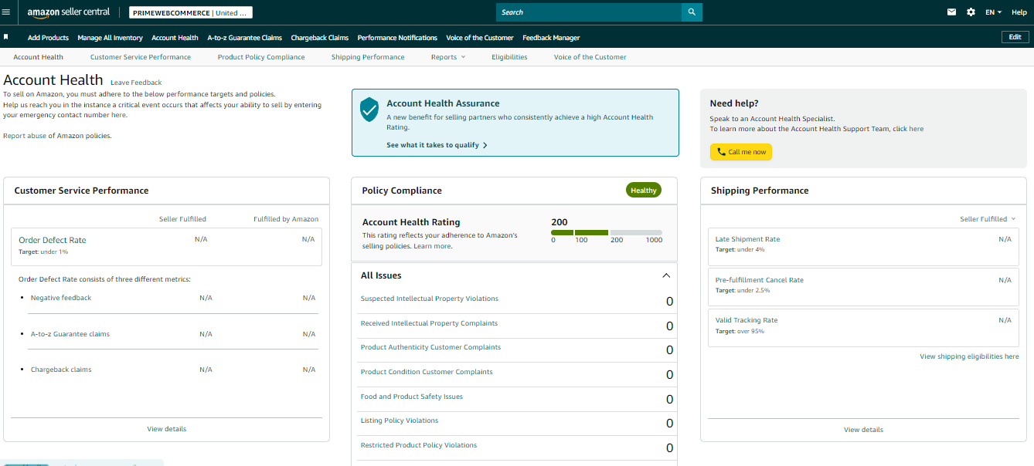Click the Call me now button
Image resolution: width=1034 pixels, height=466 pixels.
coord(740,152)
